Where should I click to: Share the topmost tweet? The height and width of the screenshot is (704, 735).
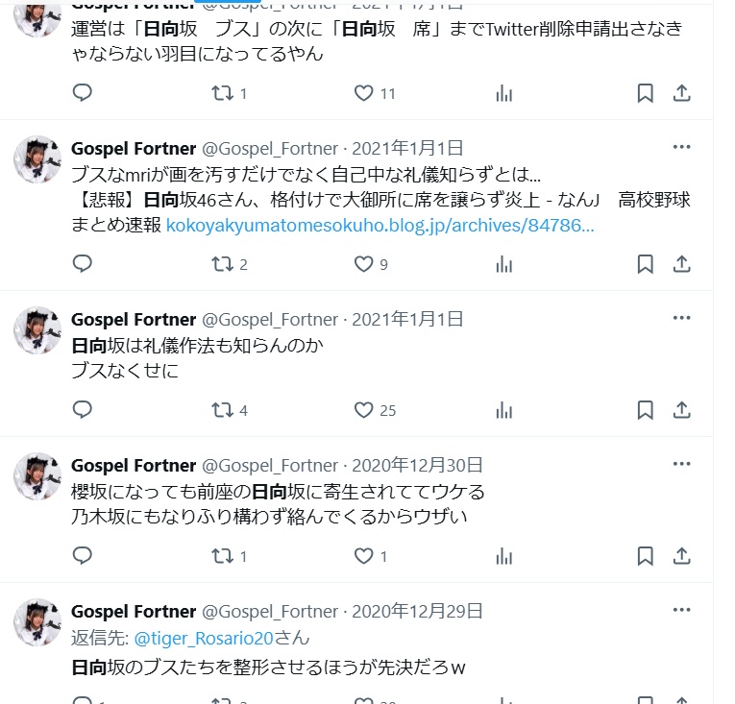(x=681, y=93)
